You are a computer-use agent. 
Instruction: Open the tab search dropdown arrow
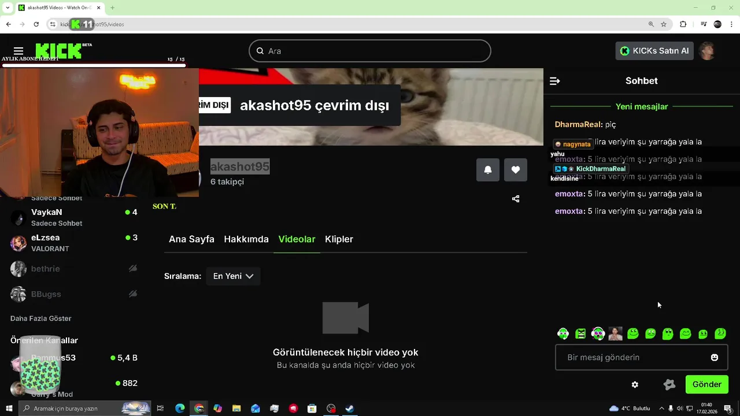point(8,8)
